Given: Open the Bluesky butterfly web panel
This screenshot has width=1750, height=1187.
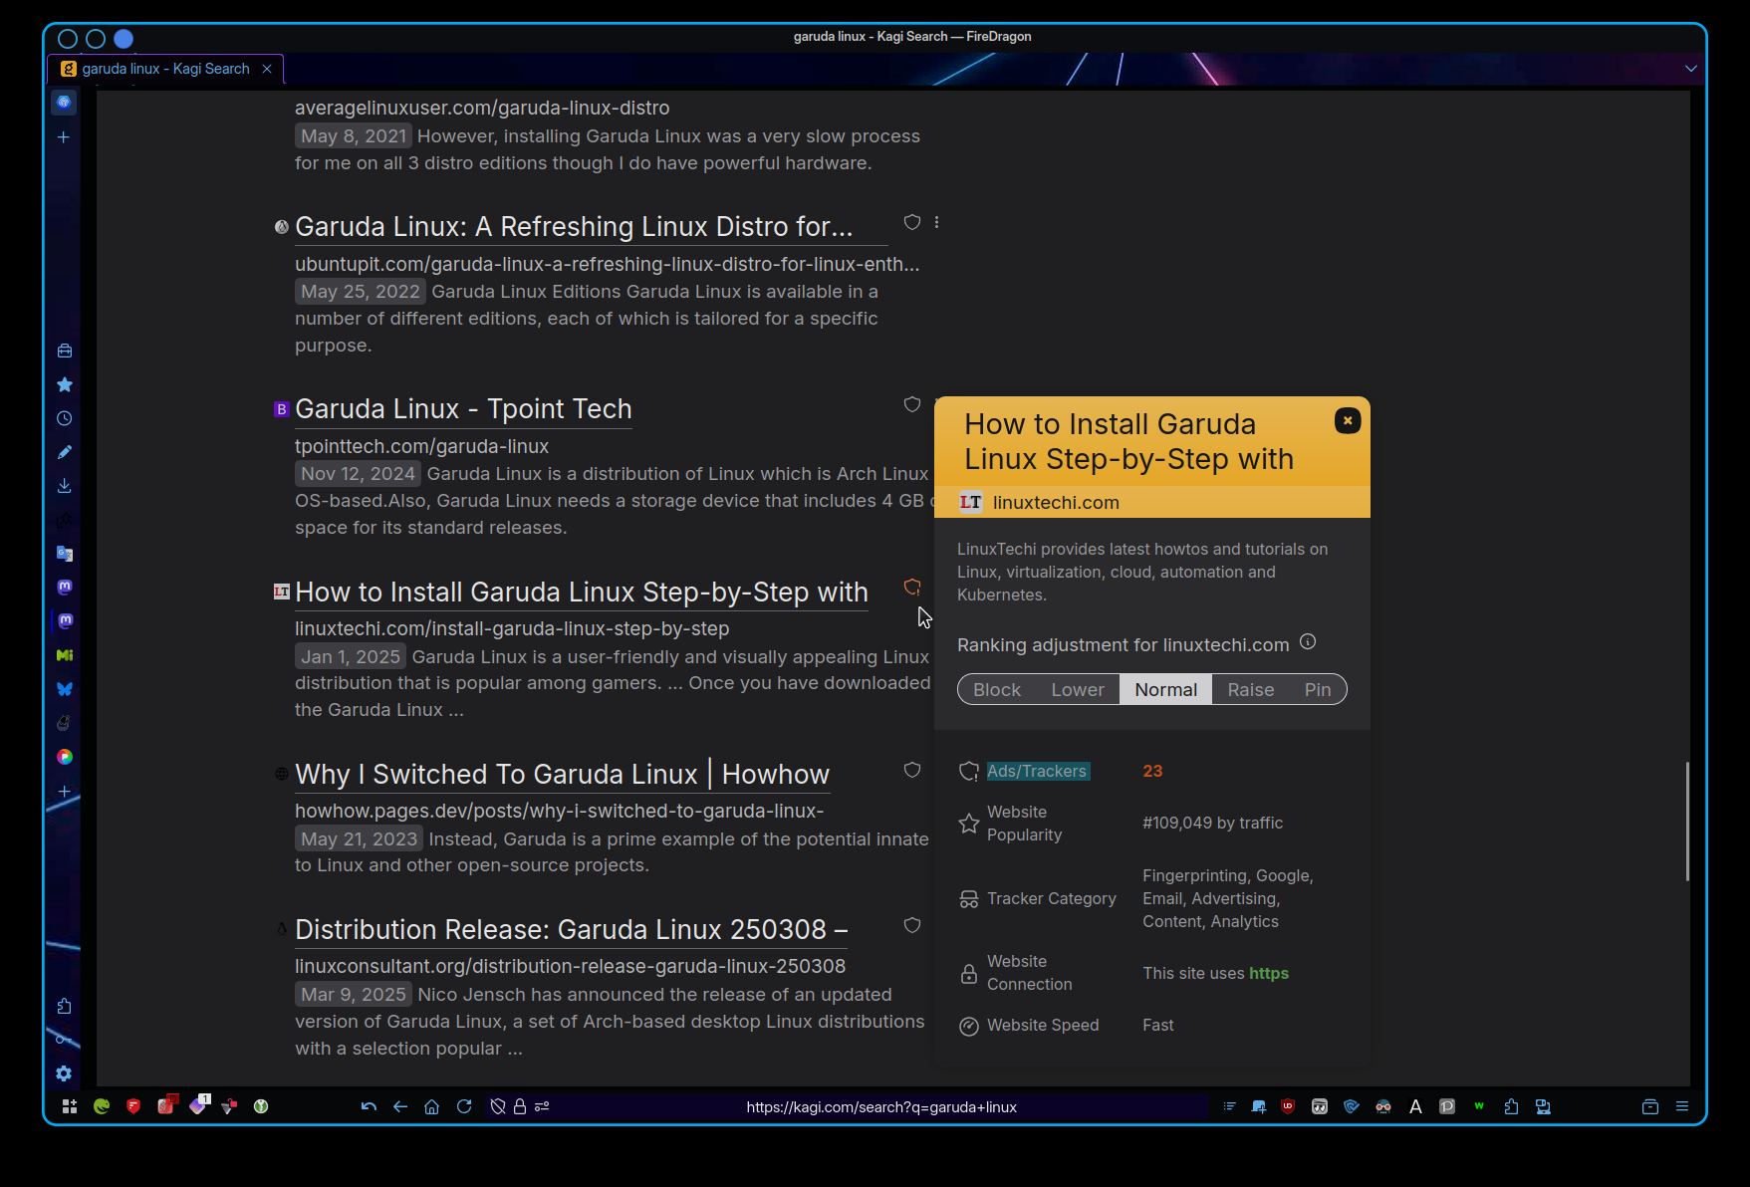Looking at the screenshot, I should tap(65, 689).
